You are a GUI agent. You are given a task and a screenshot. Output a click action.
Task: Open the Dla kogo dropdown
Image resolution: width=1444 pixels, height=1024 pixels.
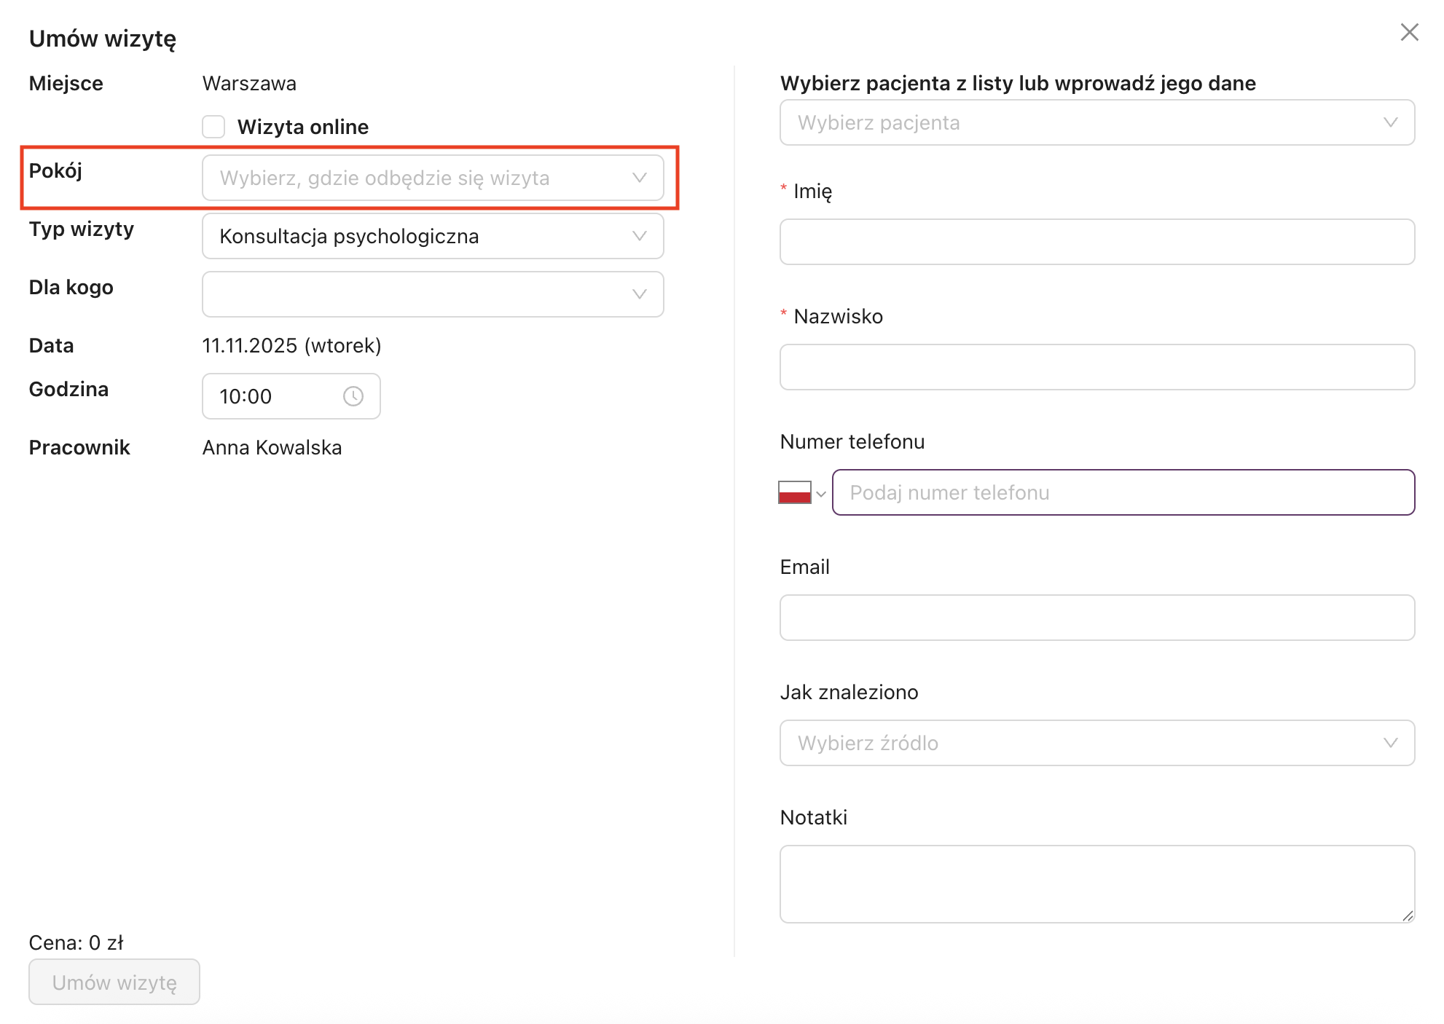[431, 294]
